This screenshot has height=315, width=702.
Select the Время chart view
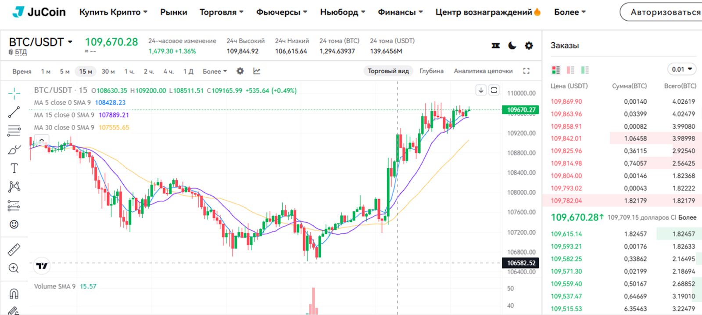(22, 71)
